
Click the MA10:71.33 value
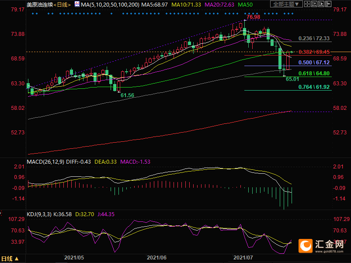click(x=186, y=4)
